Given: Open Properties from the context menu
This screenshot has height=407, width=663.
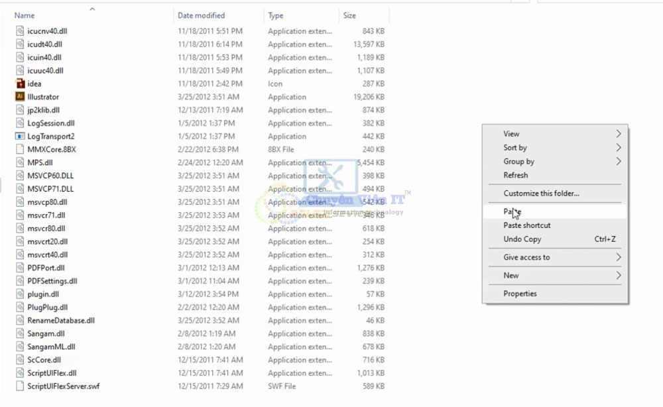Looking at the screenshot, I should [x=520, y=294].
